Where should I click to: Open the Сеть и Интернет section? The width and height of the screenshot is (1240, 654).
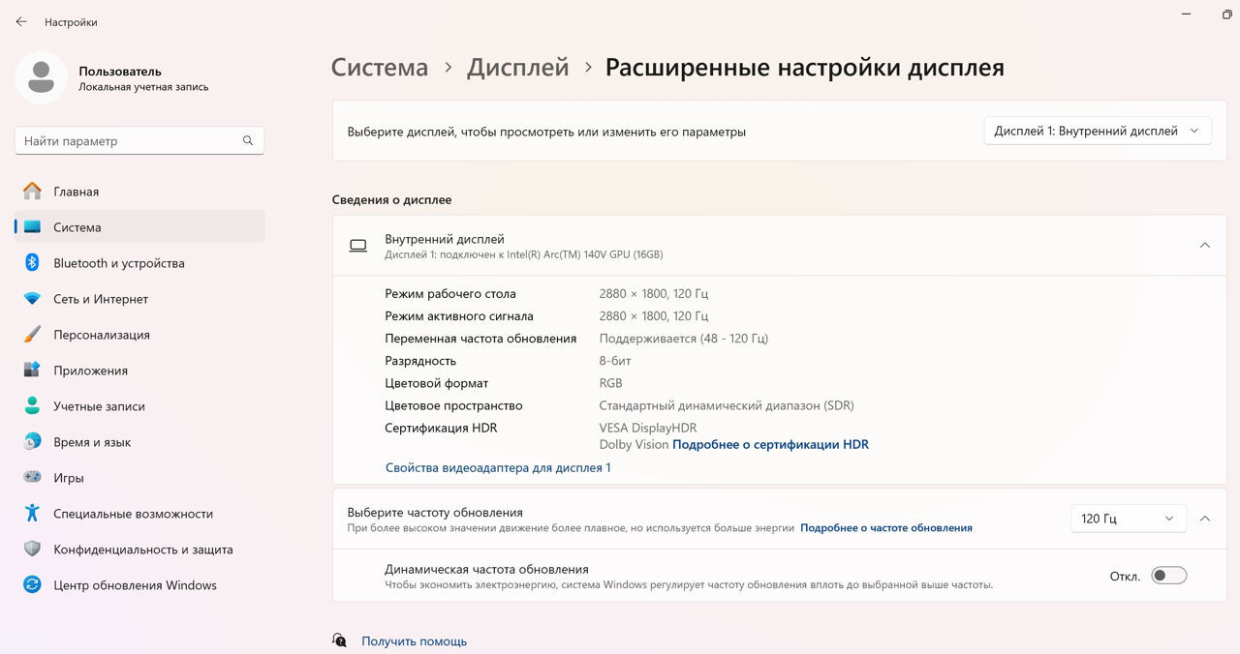(100, 299)
